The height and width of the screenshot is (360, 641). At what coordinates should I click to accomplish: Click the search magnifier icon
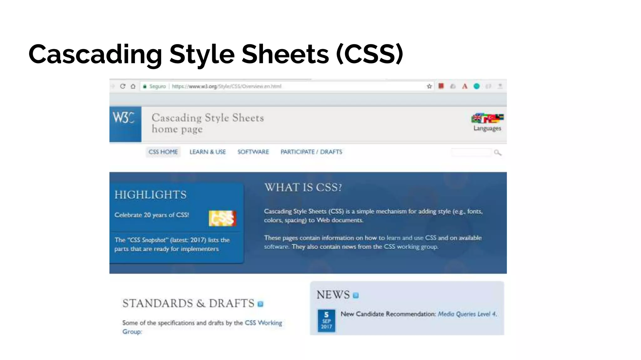pos(498,152)
